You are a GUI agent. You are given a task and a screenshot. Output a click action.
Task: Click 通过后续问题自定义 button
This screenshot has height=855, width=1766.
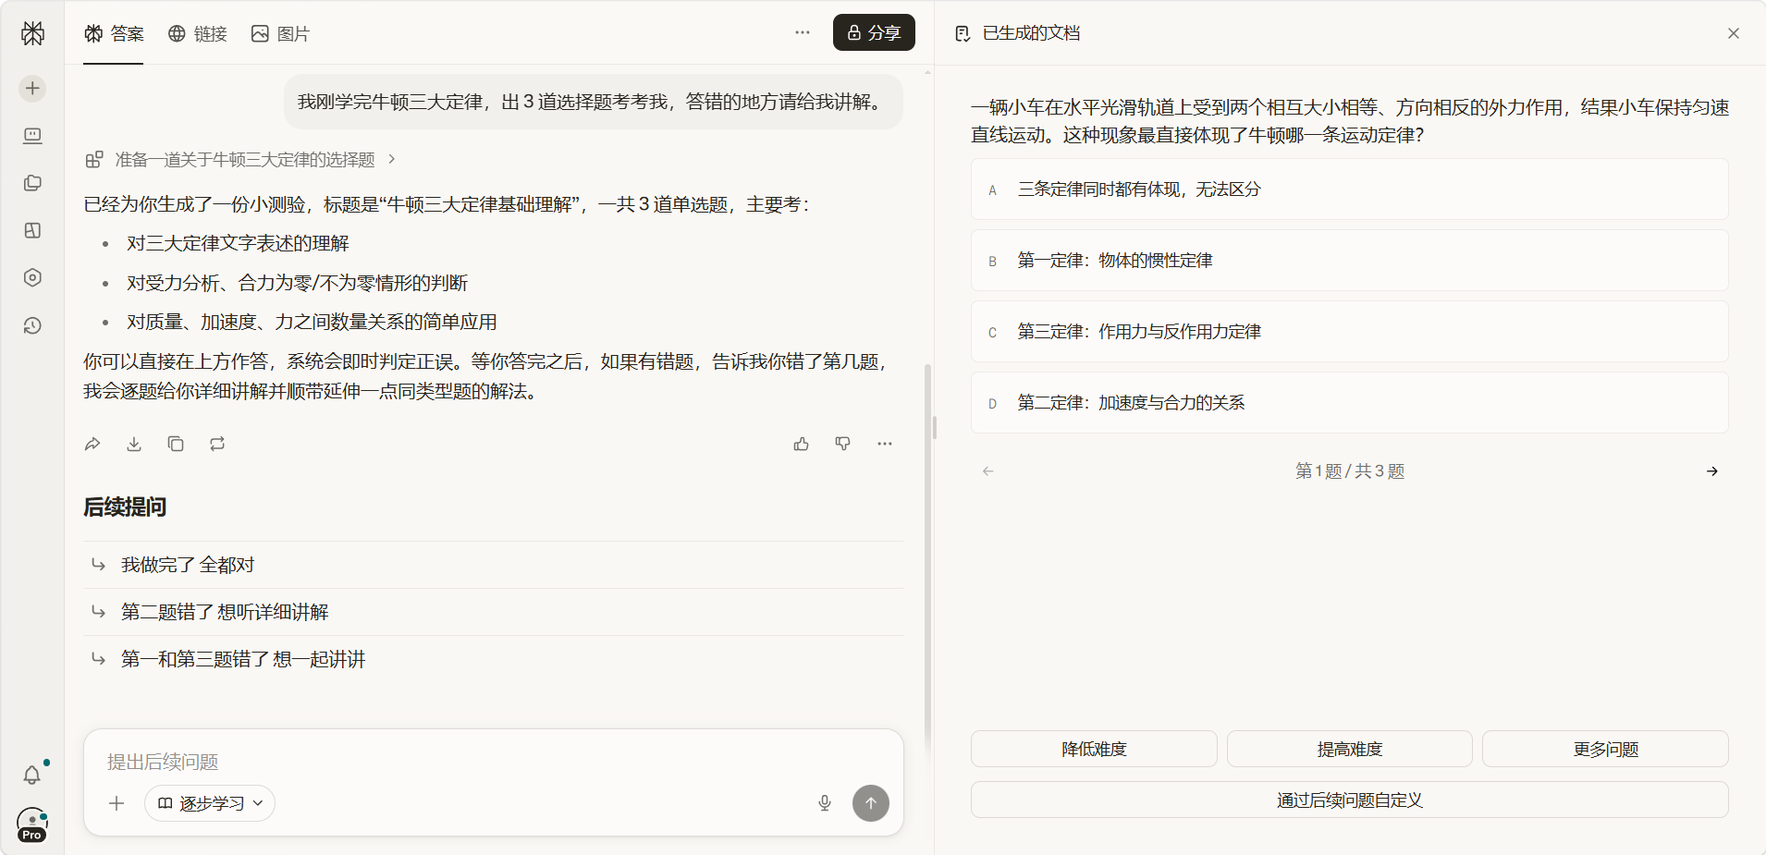click(1350, 800)
